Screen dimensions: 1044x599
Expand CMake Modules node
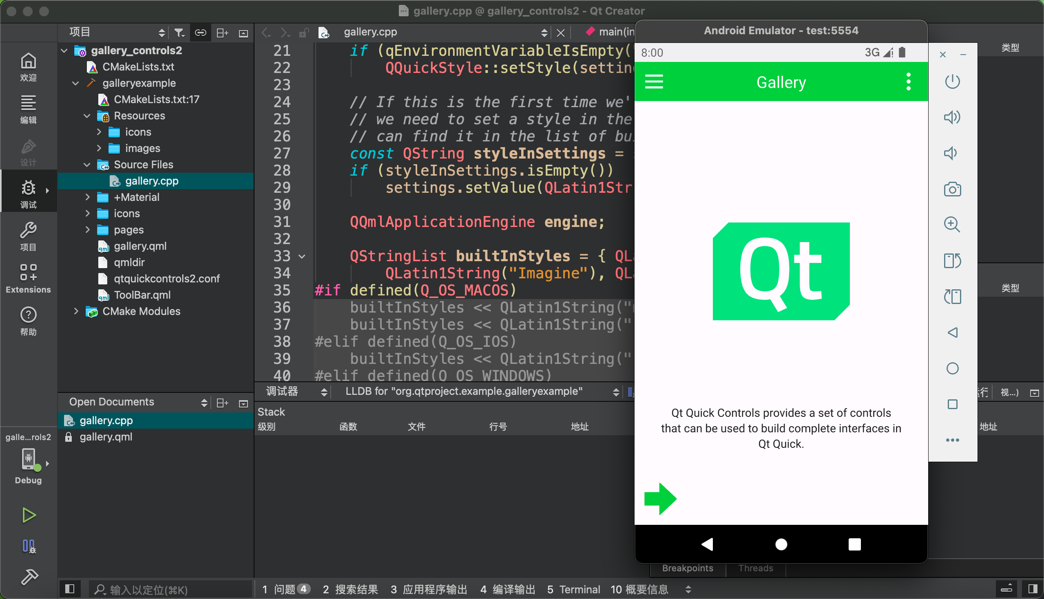pyautogui.click(x=76, y=311)
